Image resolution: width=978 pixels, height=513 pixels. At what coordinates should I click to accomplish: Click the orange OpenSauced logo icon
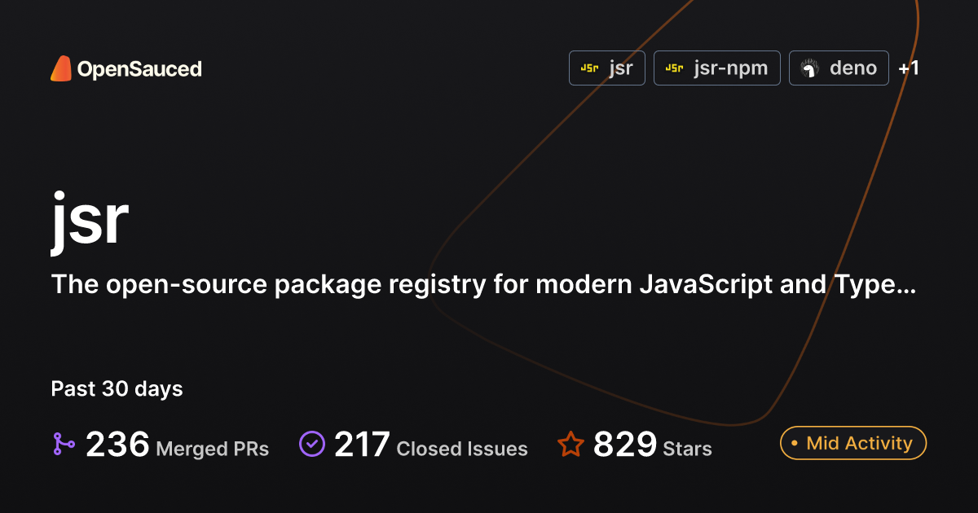tap(61, 69)
